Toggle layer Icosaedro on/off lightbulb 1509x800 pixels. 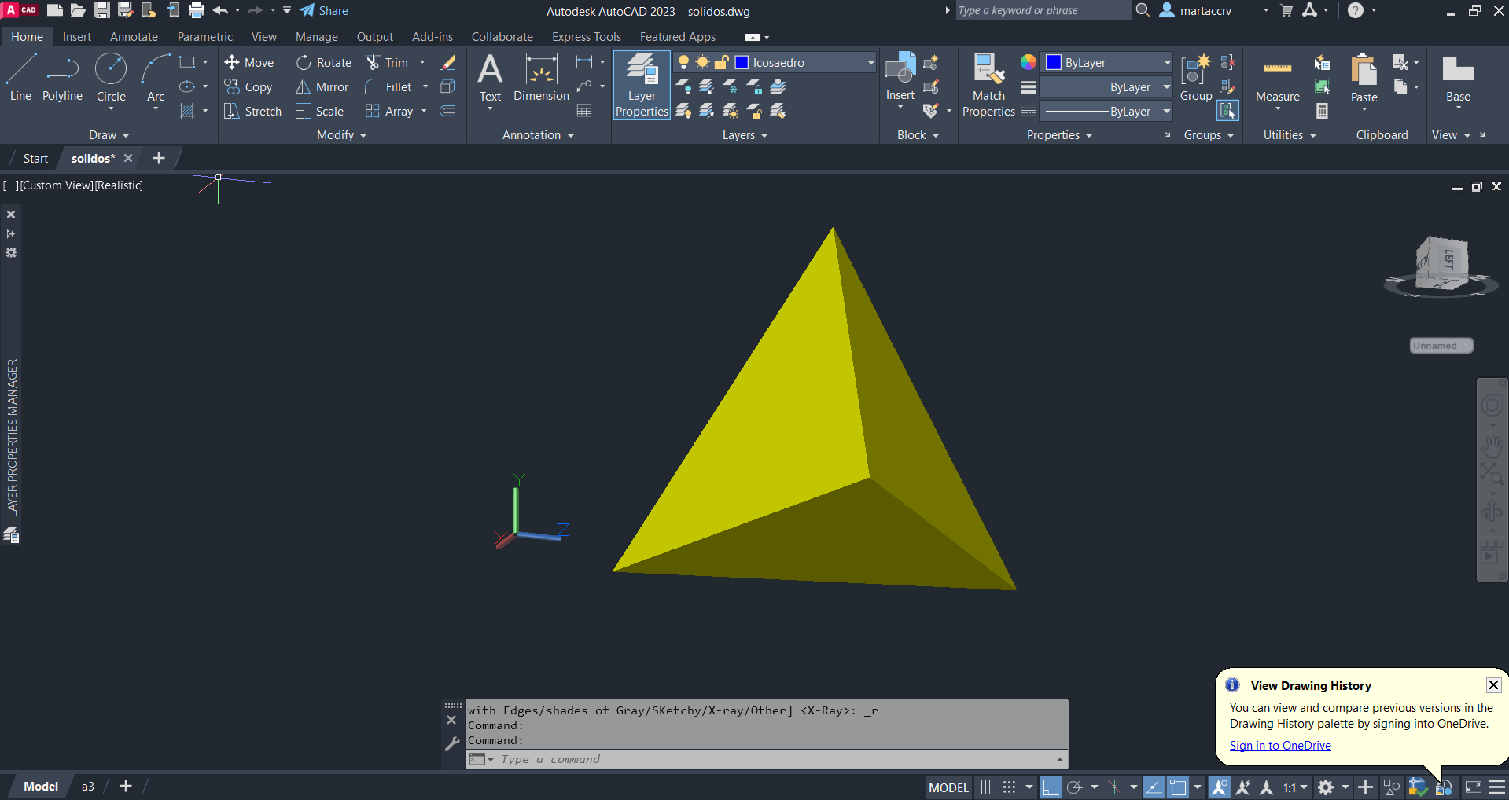683,63
